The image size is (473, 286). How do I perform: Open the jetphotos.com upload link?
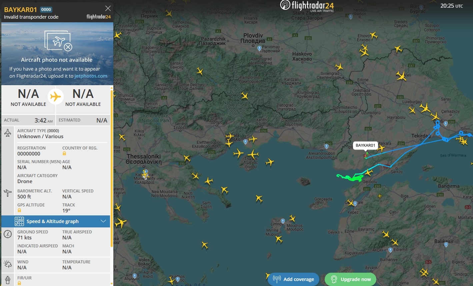point(91,76)
